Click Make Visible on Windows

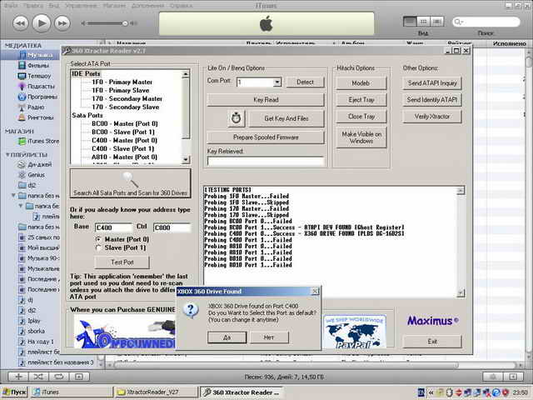pyautogui.click(x=361, y=137)
